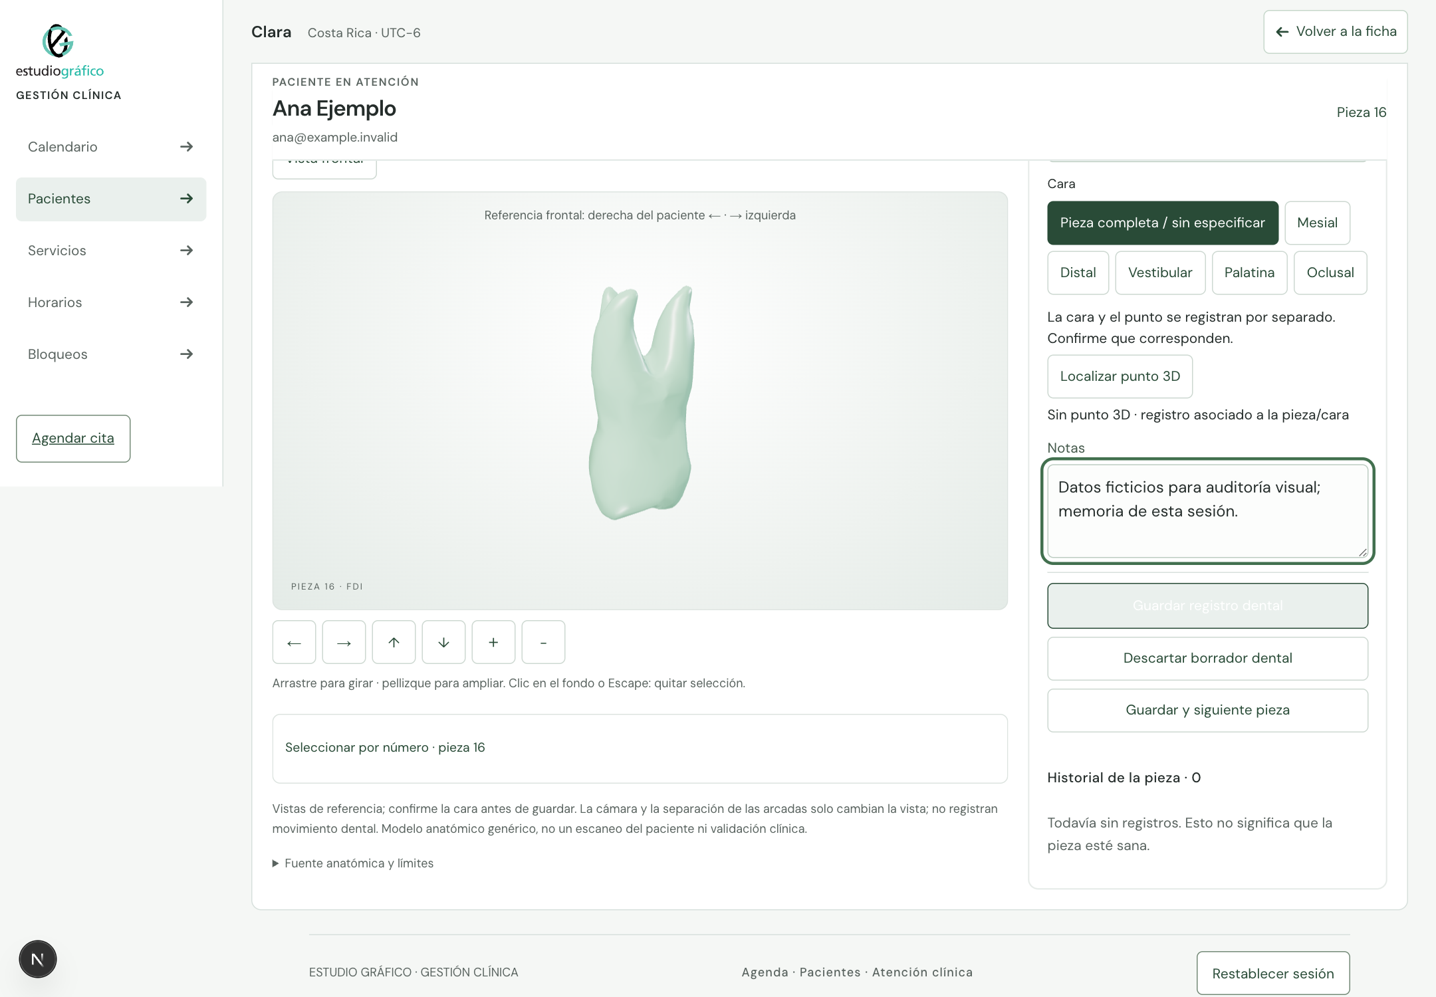Click into the Notas text area
1436x997 pixels.
1207,511
